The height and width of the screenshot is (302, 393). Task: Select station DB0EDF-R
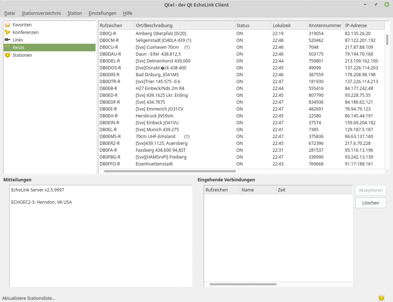point(109,102)
